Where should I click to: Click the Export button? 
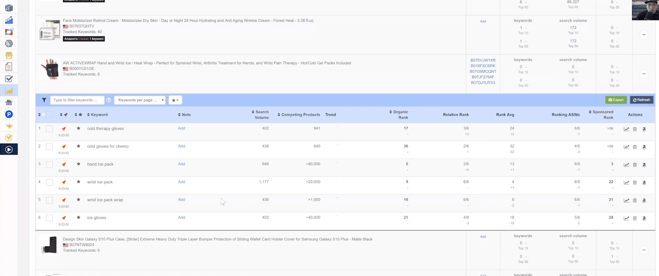coord(616,100)
